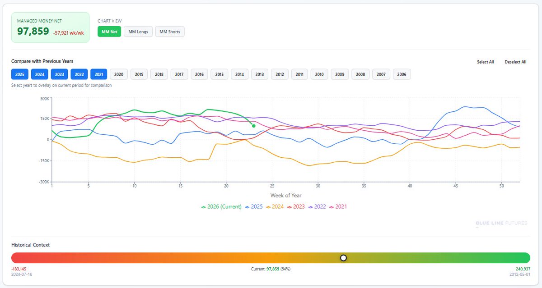
Task: Enable the 2011 year overlay
Action: [x=299, y=74]
